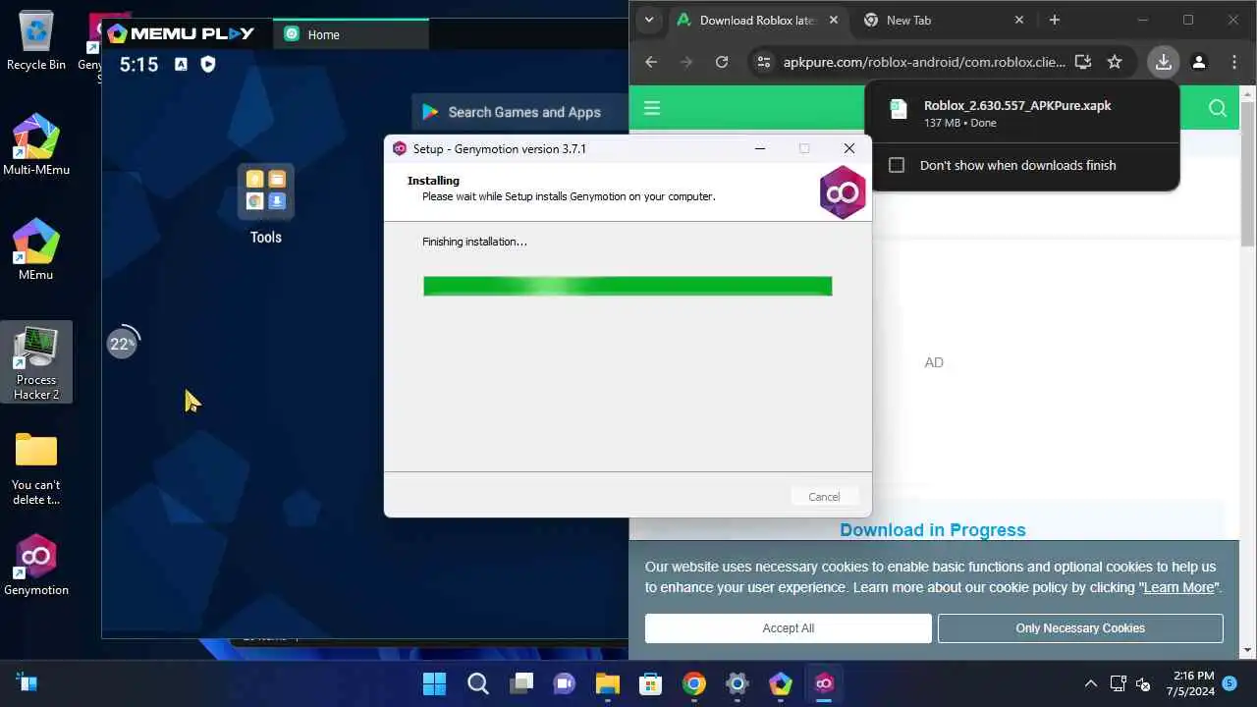Click Search Games and Apps field
This screenshot has width=1257, height=707.
(x=524, y=112)
